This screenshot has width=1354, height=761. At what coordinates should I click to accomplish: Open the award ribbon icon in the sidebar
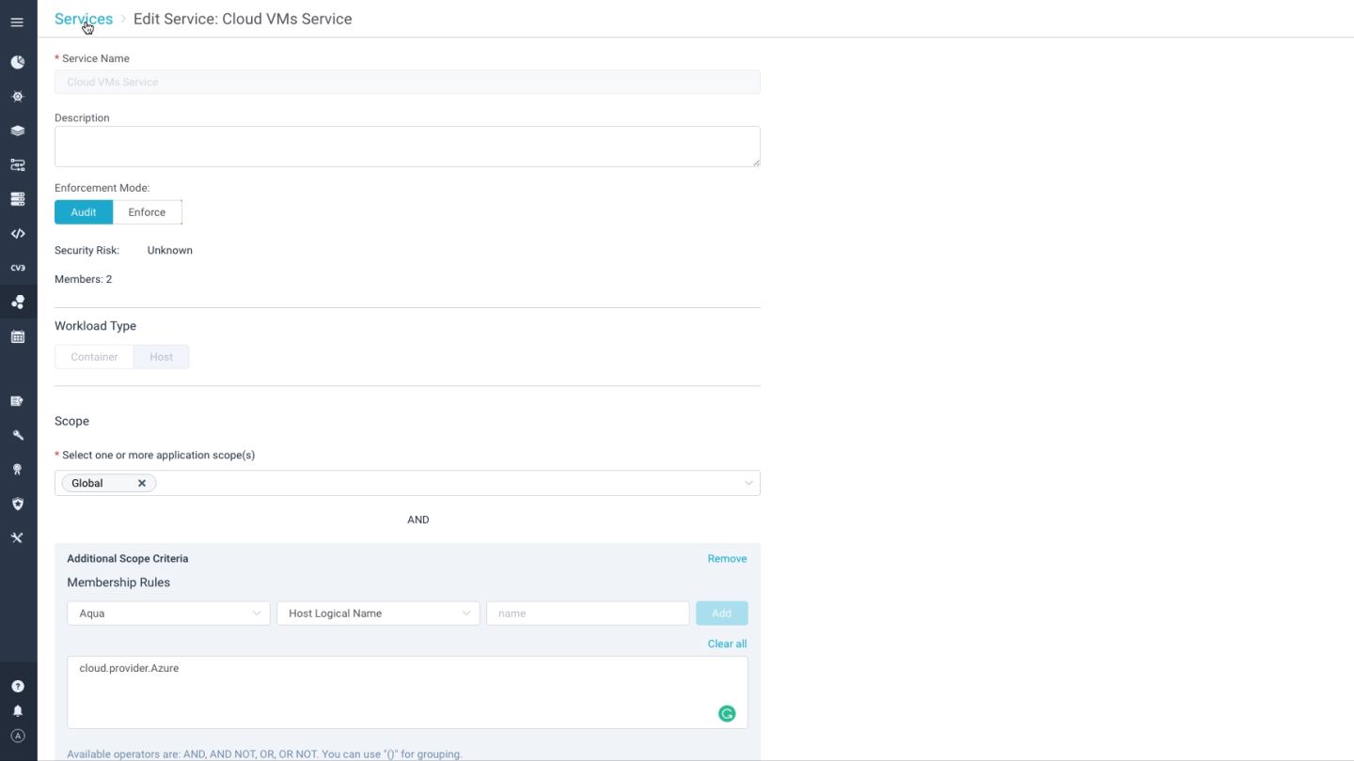(x=17, y=470)
